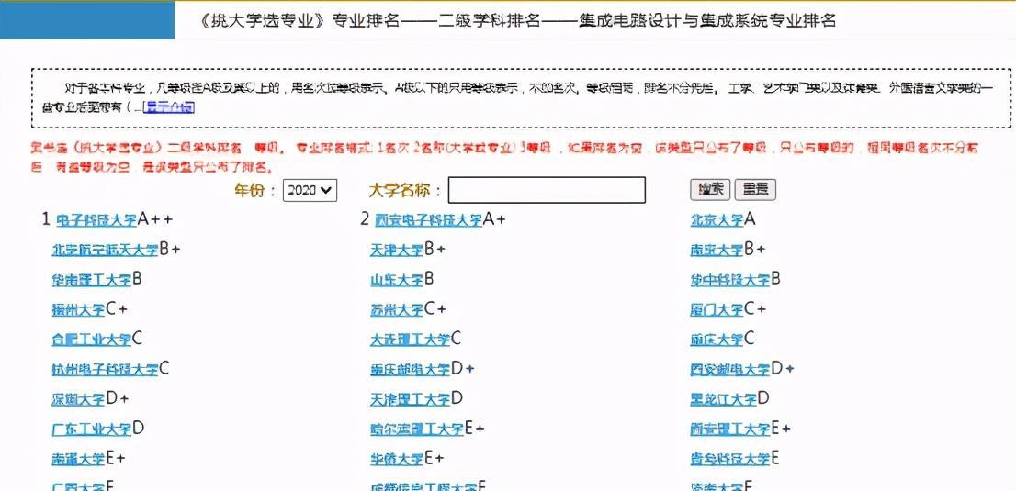Open the 山东大学 link
The image size is (1016, 491).
397,280
